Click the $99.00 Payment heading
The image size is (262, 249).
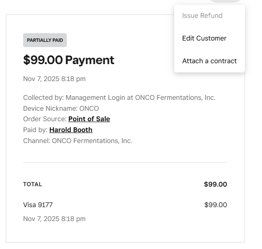point(69,60)
